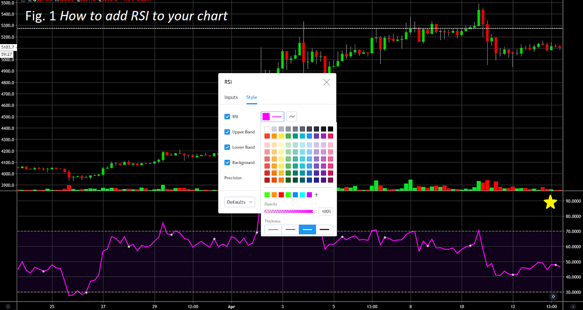The width and height of the screenshot is (583, 310).
Task: Click the scroll-to-latest-bar double arrow button
Action: (x=553, y=296)
